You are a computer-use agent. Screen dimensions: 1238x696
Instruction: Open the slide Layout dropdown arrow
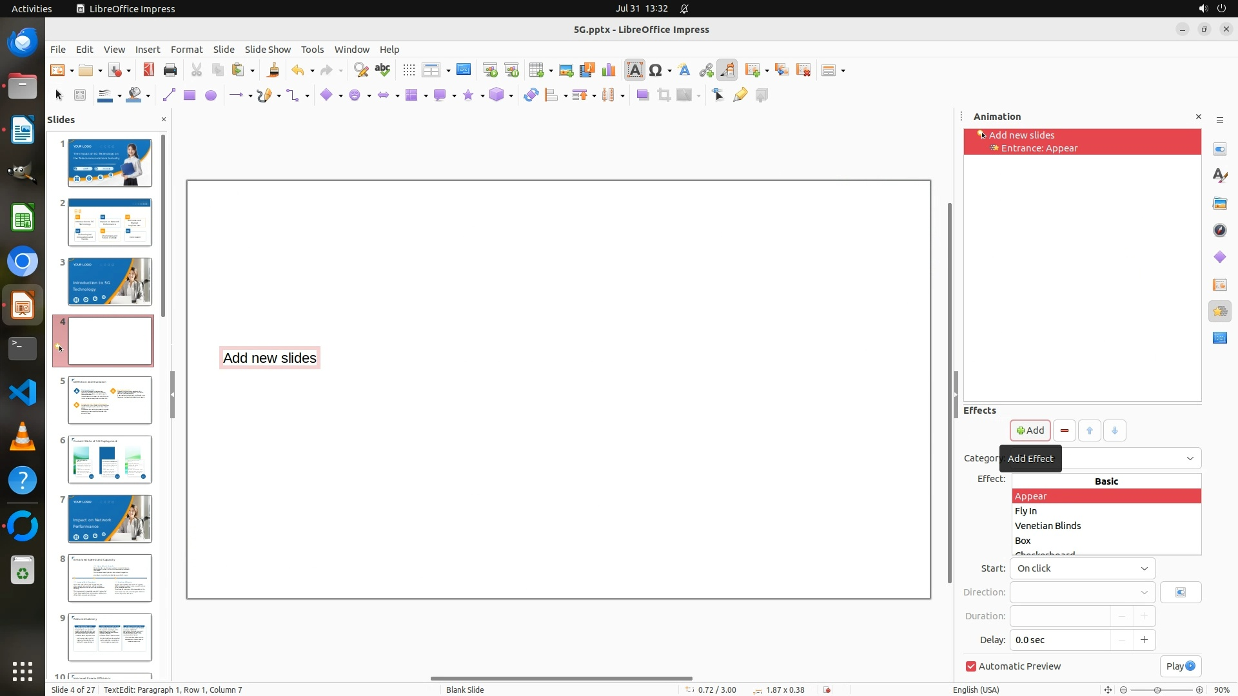pos(843,71)
